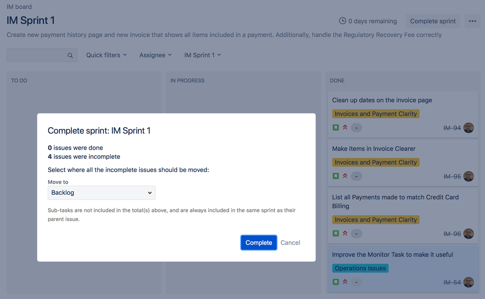
Task: Click the estimate badge on IM-94
Action: [356, 127]
